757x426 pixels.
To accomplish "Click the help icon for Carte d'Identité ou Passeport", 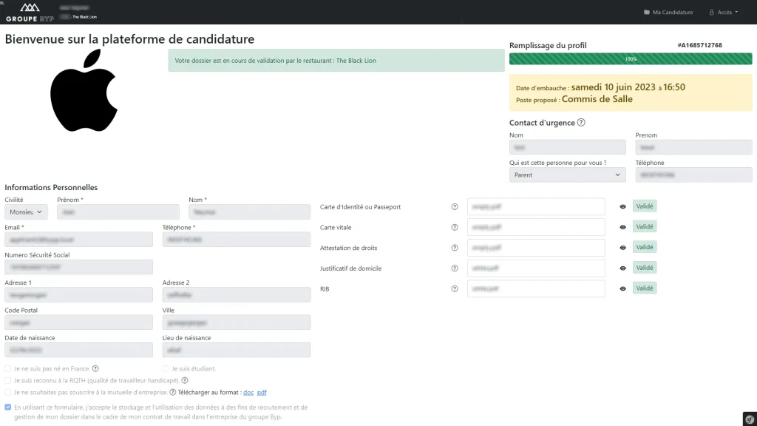I will tap(455, 207).
